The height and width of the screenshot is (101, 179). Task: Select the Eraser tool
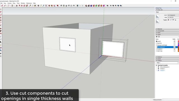2,6
